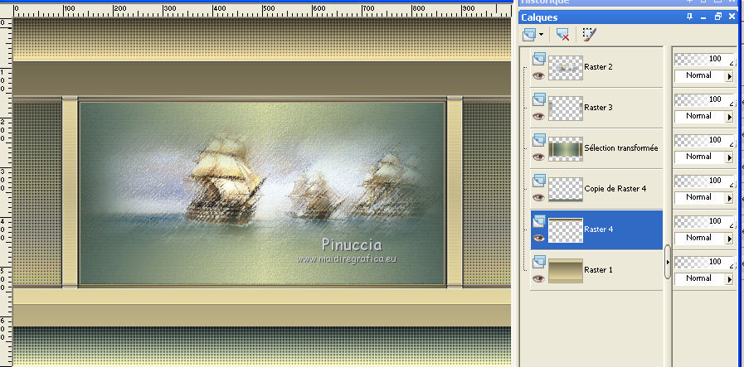This screenshot has width=744, height=367.
Task: Hide the Raster 1 layer via eye icon
Action: [x=538, y=279]
